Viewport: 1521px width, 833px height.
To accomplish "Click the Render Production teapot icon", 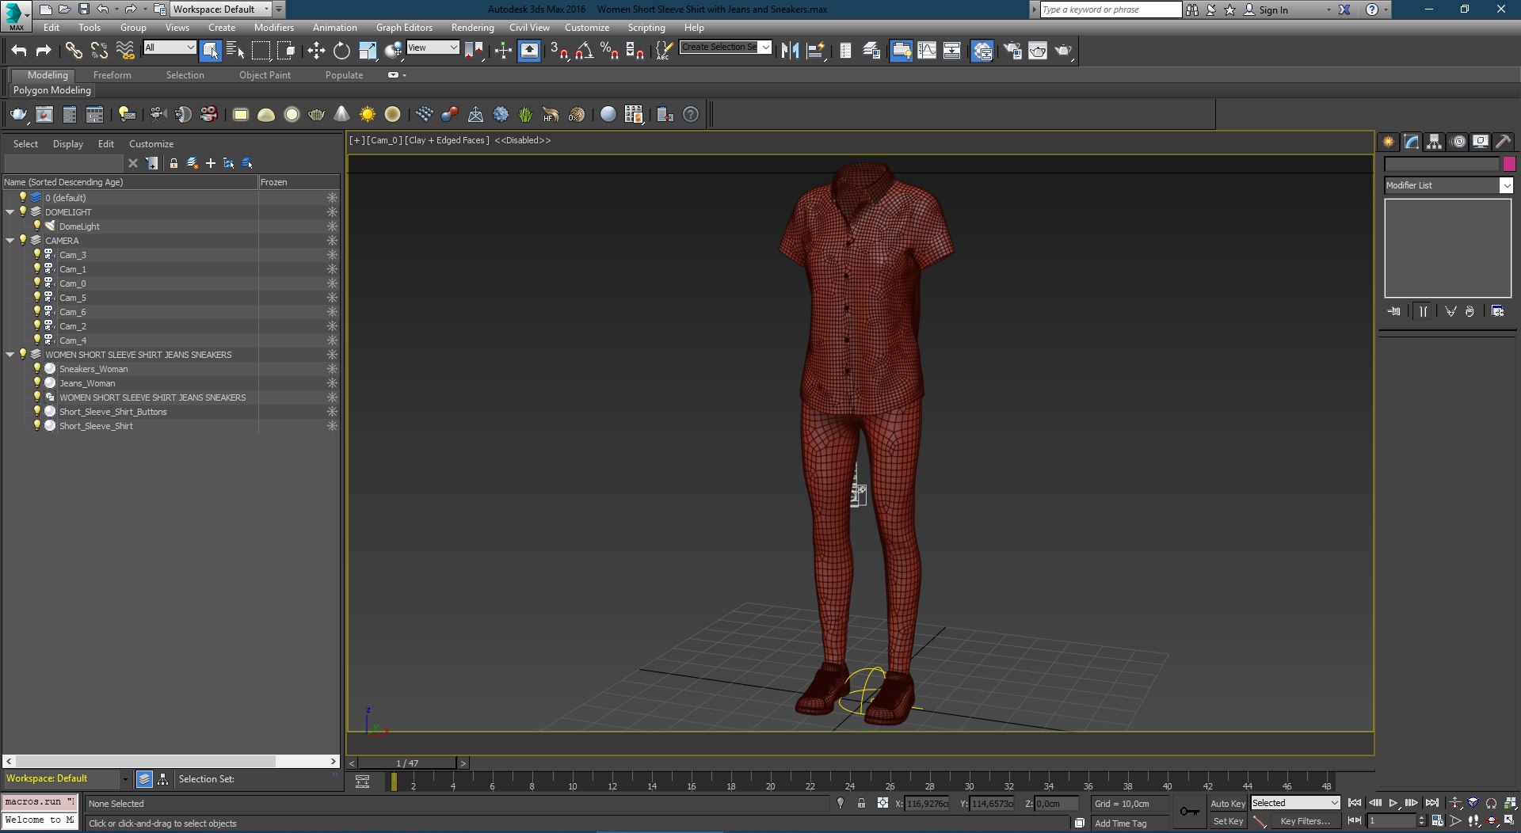I will point(1063,51).
